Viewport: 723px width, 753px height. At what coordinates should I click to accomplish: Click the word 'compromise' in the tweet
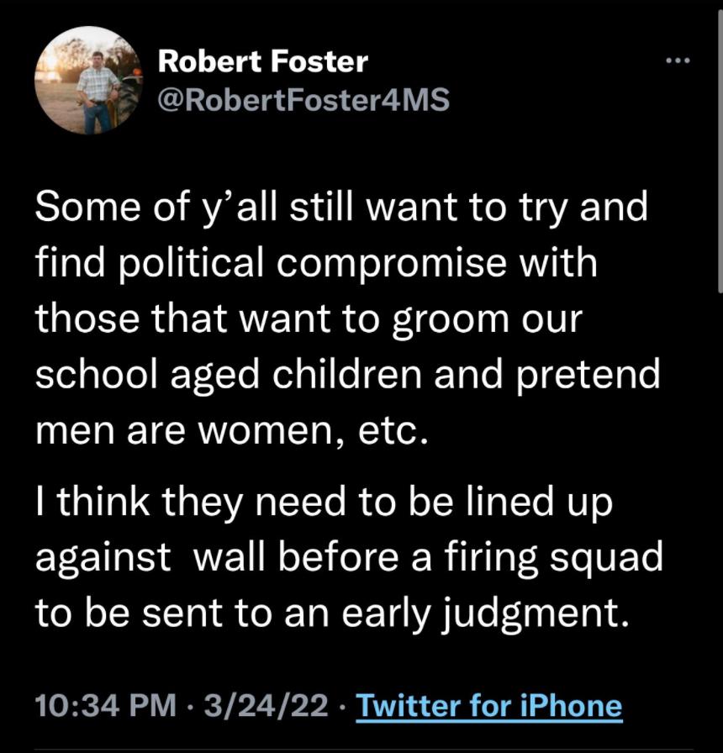[391, 265]
